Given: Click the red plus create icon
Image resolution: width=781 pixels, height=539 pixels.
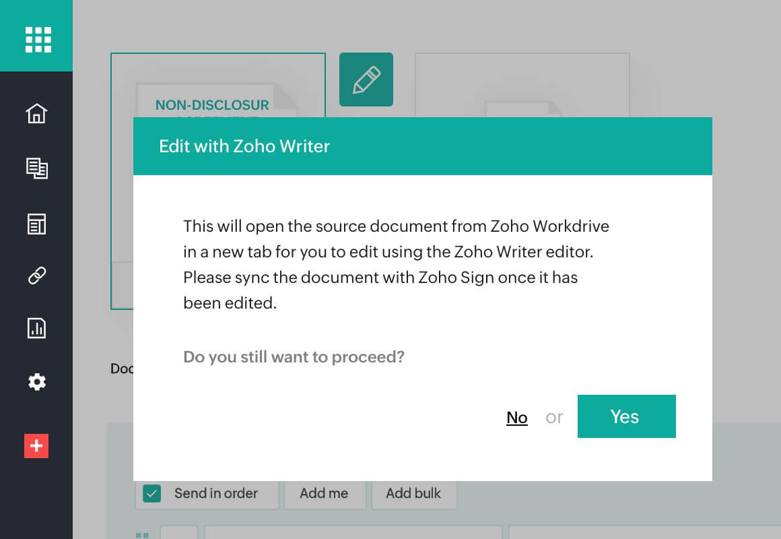Looking at the screenshot, I should [36, 446].
